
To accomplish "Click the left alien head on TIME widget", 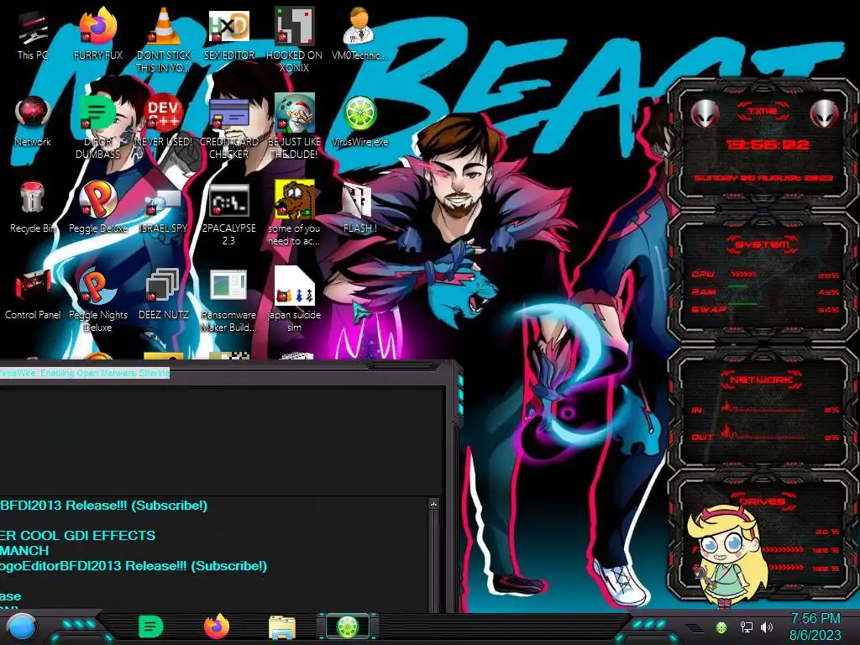I will (705, 114).
